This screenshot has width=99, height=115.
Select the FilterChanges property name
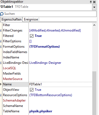[x=13, y=30]
